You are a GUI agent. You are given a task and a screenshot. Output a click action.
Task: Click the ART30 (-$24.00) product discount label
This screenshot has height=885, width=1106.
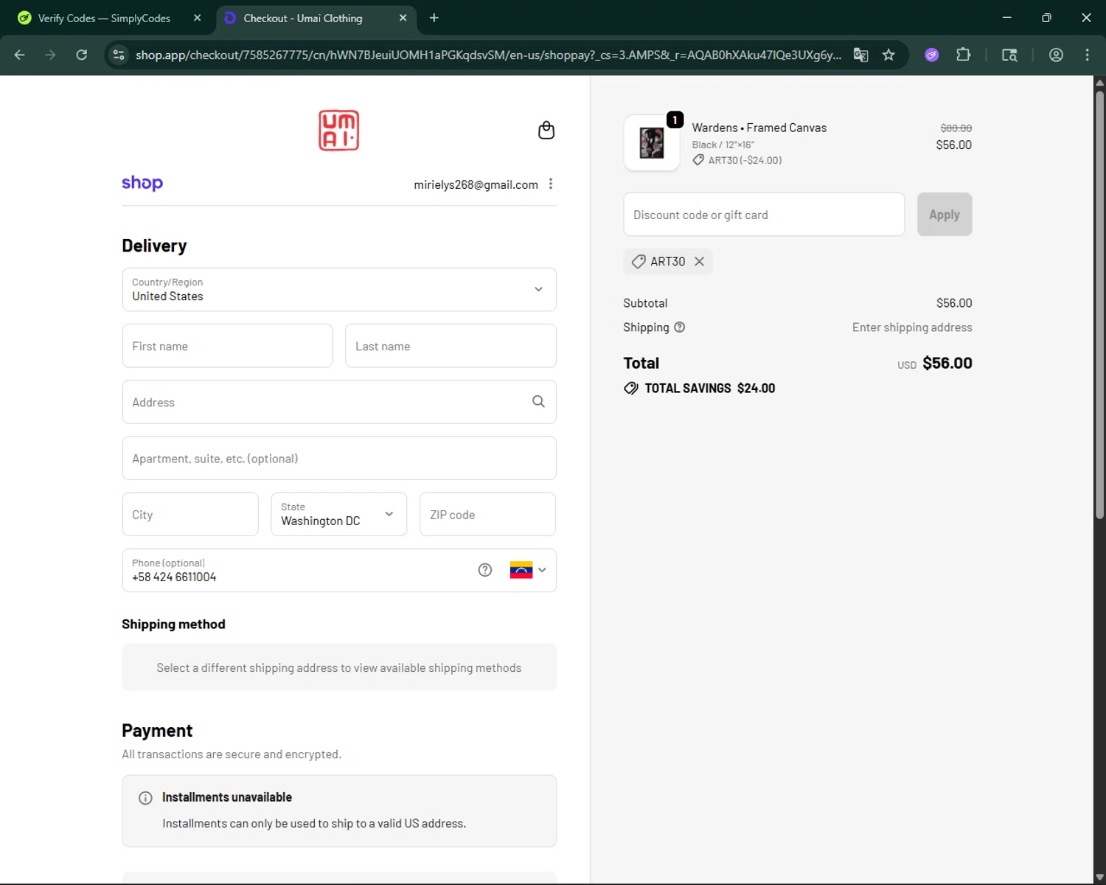tap(745, 160)
